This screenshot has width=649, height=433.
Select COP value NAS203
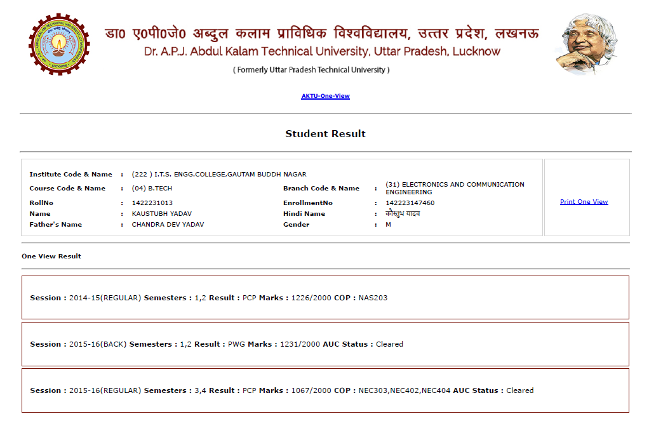pos(373,298)
